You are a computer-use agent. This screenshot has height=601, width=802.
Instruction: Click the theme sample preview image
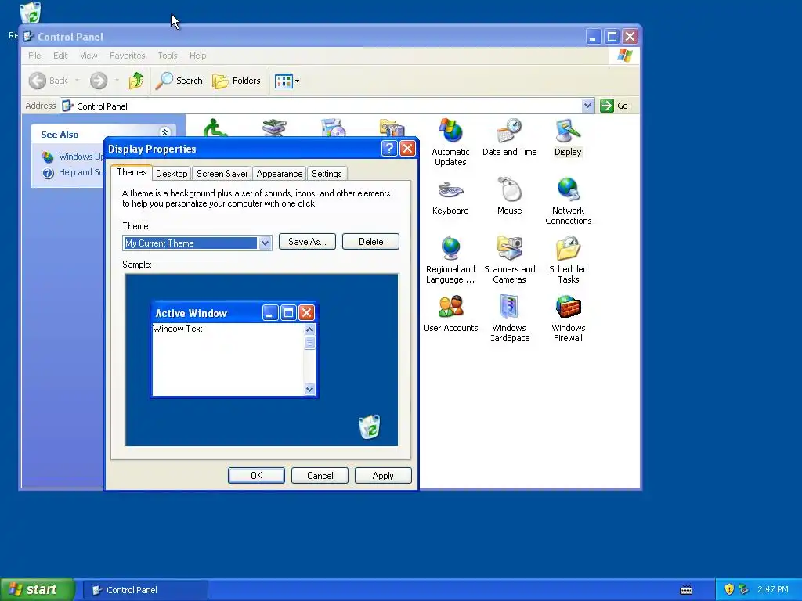[262, 360]
